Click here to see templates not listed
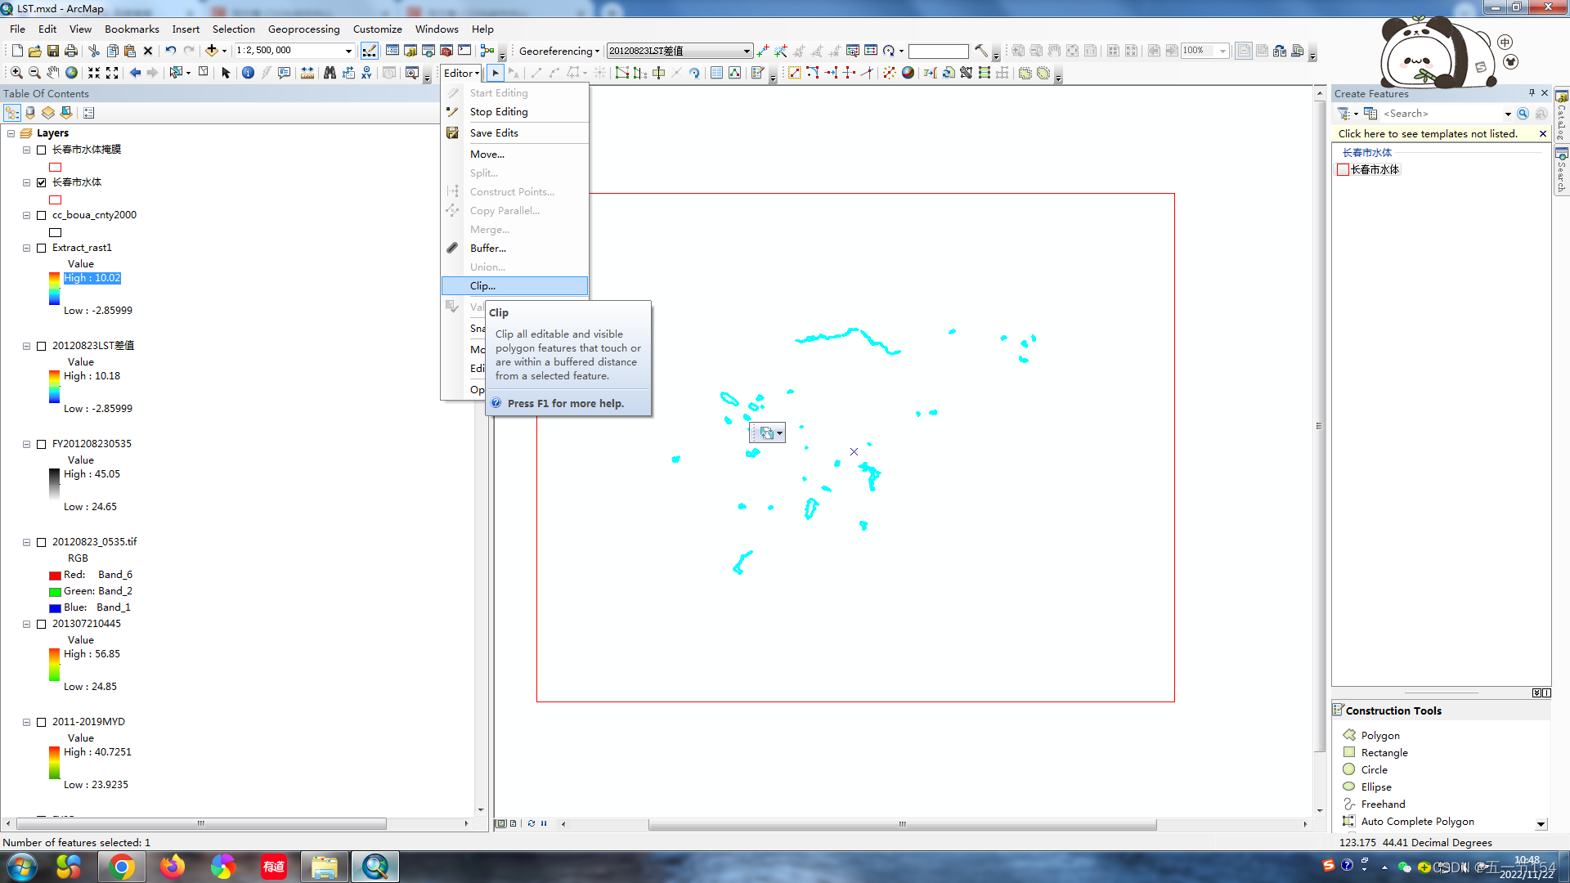1570x883 pixels. (1428, 134)
